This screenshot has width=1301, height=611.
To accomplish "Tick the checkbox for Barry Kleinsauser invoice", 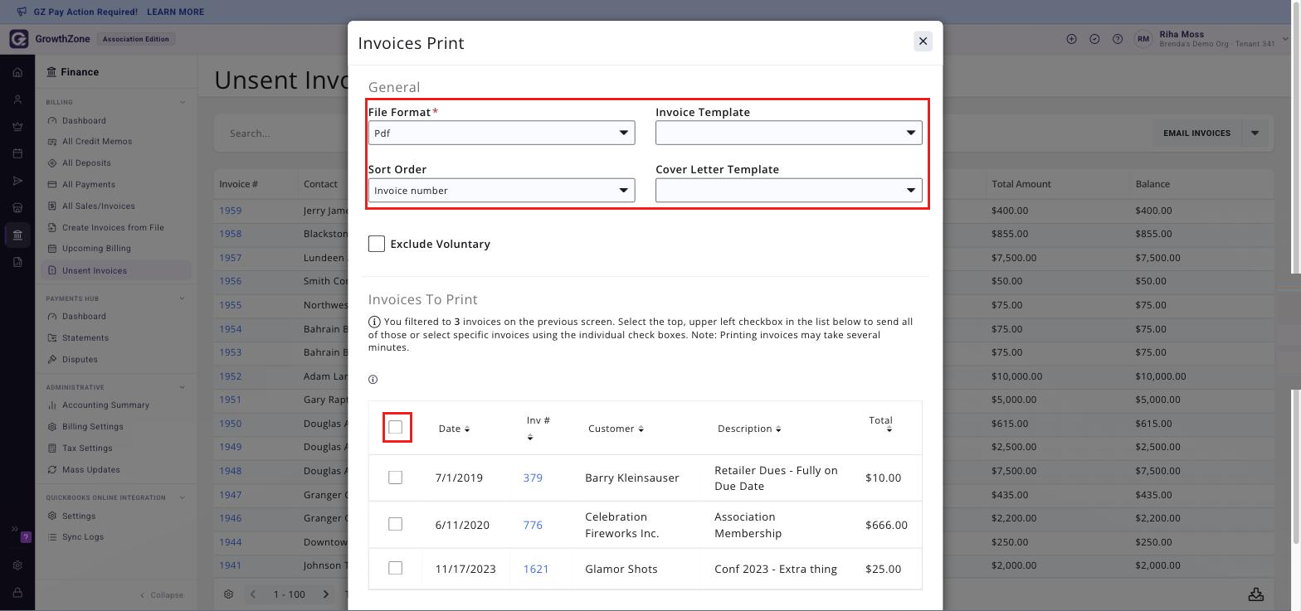I will 396,478.
